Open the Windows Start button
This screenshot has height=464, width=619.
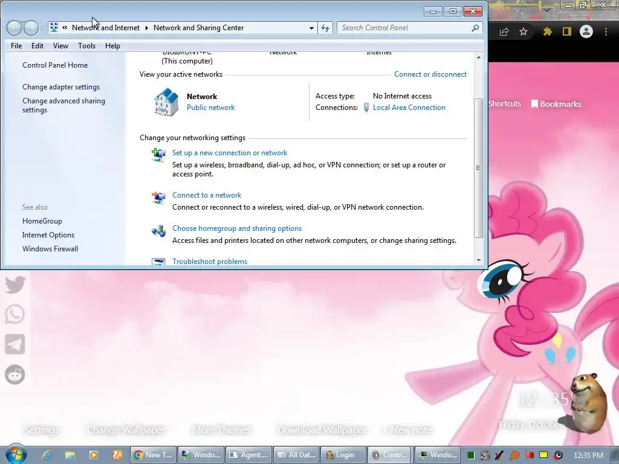click(x=16, y=454)
